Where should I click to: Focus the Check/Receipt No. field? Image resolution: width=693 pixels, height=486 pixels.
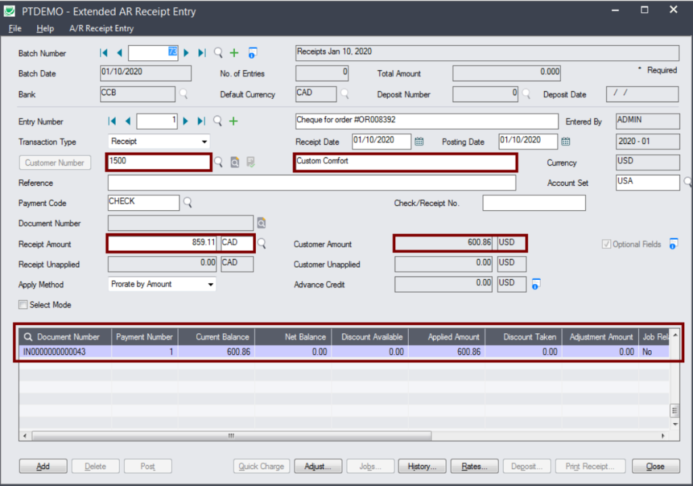[534, 203]
